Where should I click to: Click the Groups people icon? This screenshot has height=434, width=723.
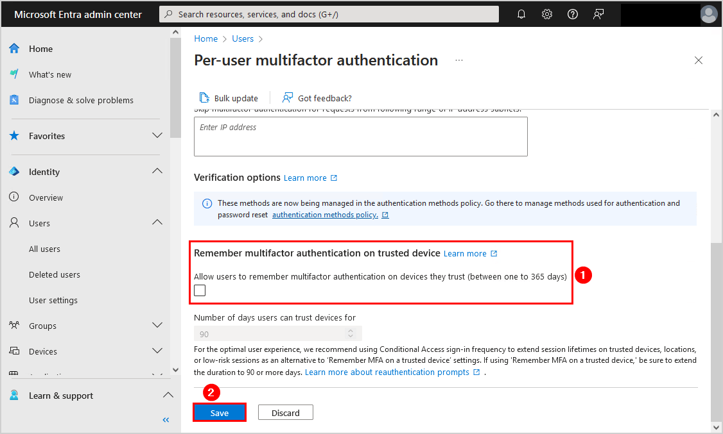click(14, 326)
